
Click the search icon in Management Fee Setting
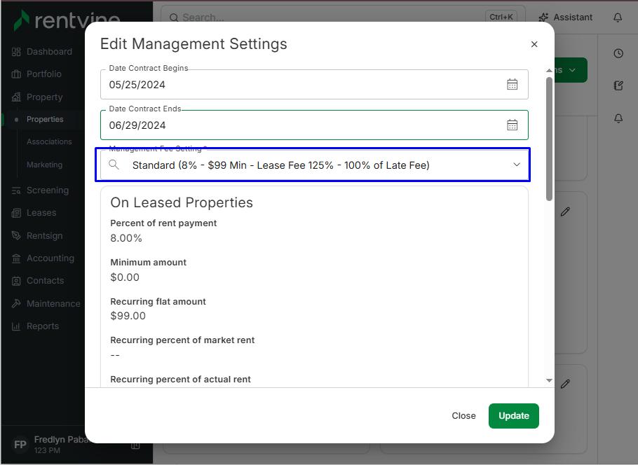114,165
